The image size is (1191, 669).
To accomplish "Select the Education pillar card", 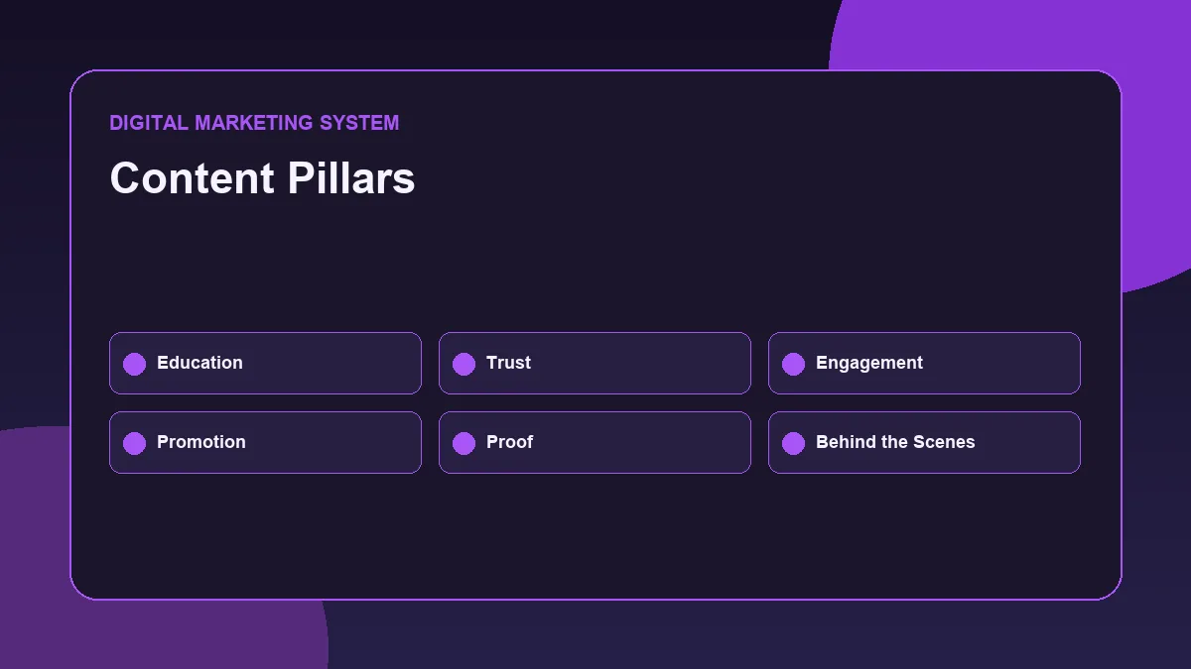I will pyautogui.click(x=265, y=363).
